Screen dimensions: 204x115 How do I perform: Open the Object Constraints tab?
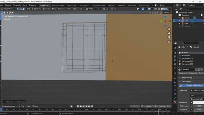(x=175, y=94)
